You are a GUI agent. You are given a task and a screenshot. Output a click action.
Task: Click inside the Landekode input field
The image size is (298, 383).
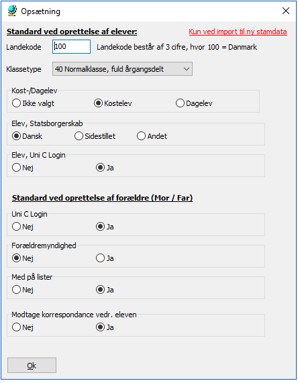tap(71, 47)
